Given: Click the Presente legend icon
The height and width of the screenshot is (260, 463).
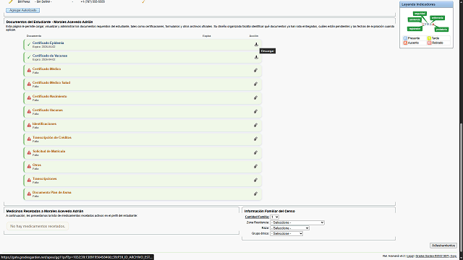Looking at the screenshot, I should coord(405,38).
